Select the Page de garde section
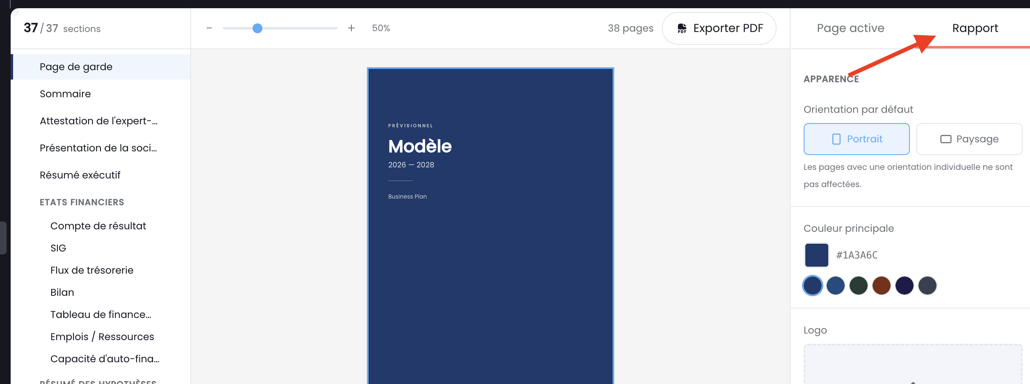Viewport: 1030px width, 384px height. click(101, 67)
